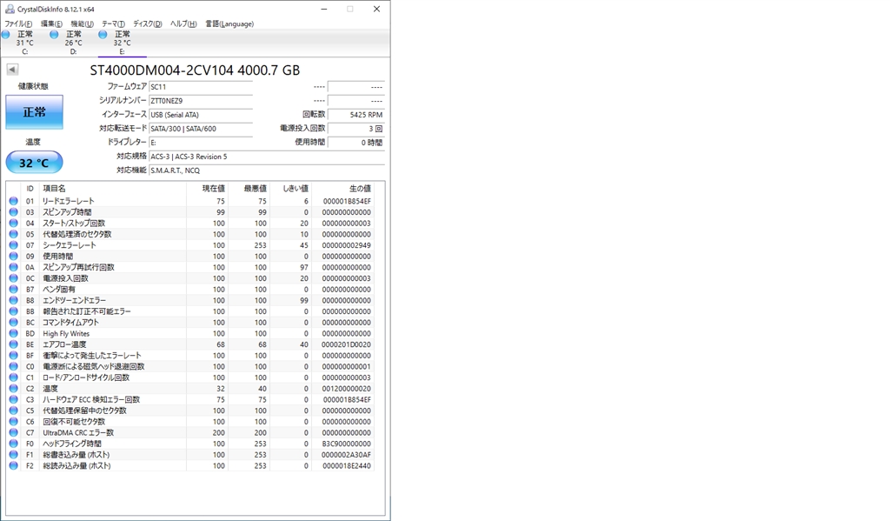Viewport: 890px width, 521px height.
Task: Click raw value 0000201D0020 in エアフロー温度 row
Action: 346,344
